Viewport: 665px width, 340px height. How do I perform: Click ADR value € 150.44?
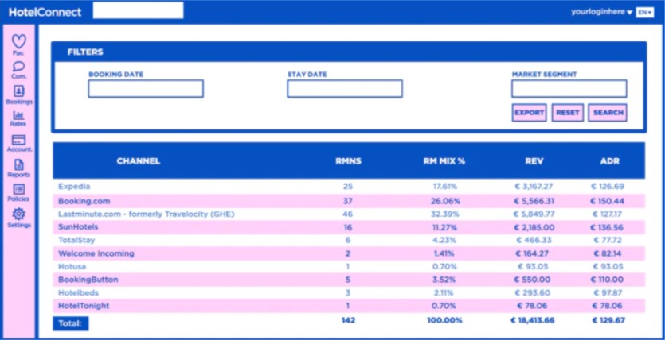[607, 201]
